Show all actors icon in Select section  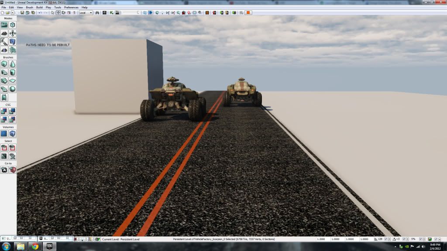click(12, 156)
